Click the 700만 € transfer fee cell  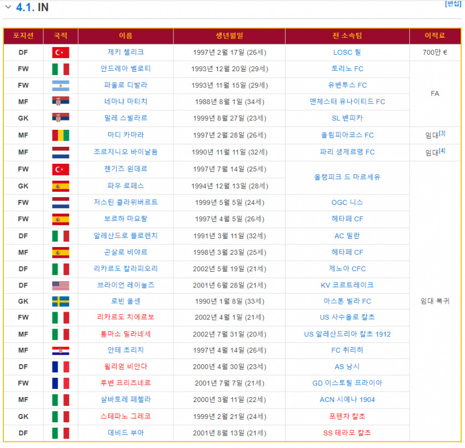(x=435, y=53)
